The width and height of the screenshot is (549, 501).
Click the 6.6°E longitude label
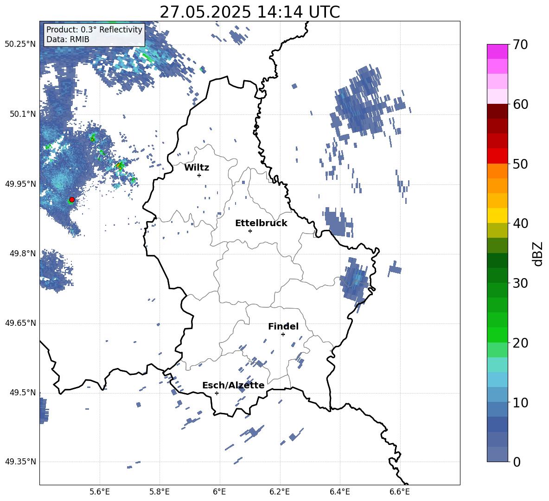point(400,492)
